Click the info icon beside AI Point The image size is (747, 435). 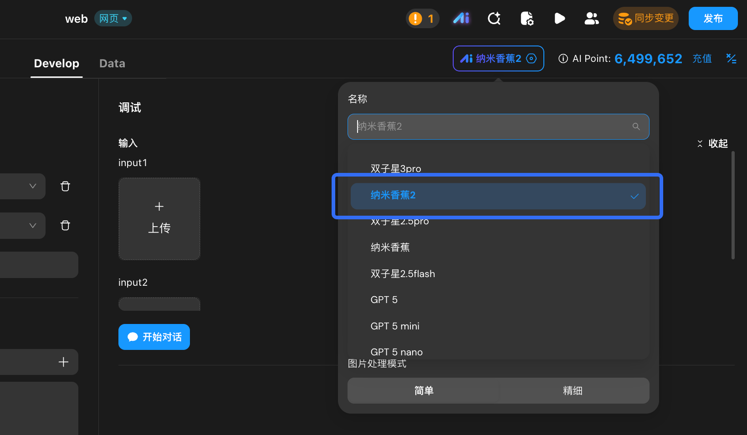coord(563,59)
